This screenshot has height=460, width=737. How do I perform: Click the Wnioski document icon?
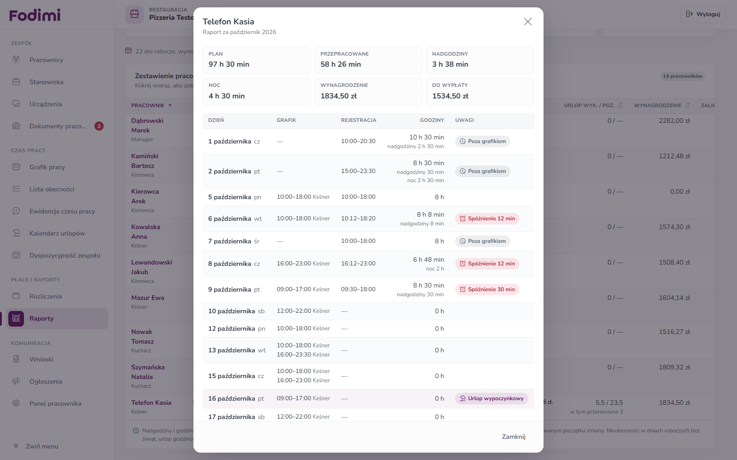click(16, 359)
